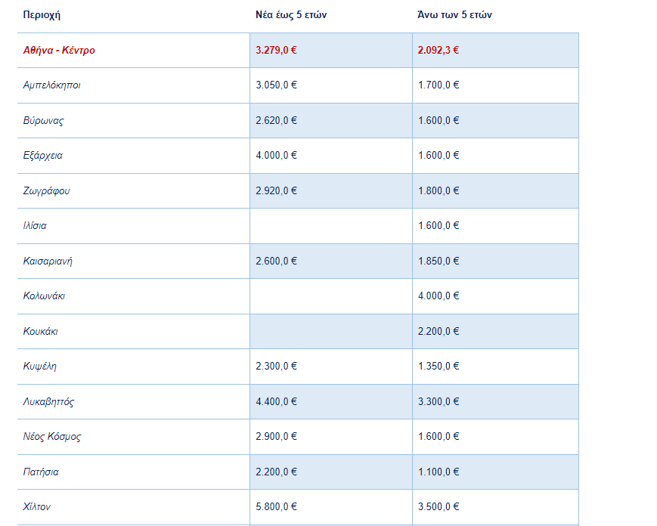The height and width of the screenshot is (526, 657).
Task: Click the 3.279,0 € price in red
Action: click(277, 51)
